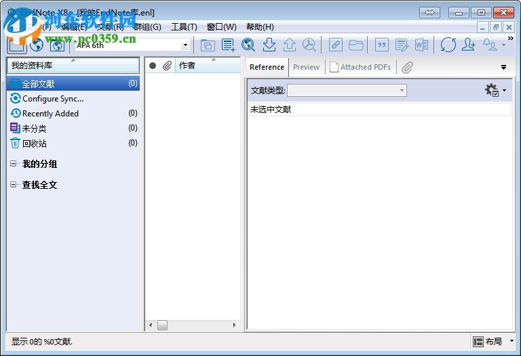Switch to the Reference tab
Viewport: 521px width, 356px height.
(267, 67)
